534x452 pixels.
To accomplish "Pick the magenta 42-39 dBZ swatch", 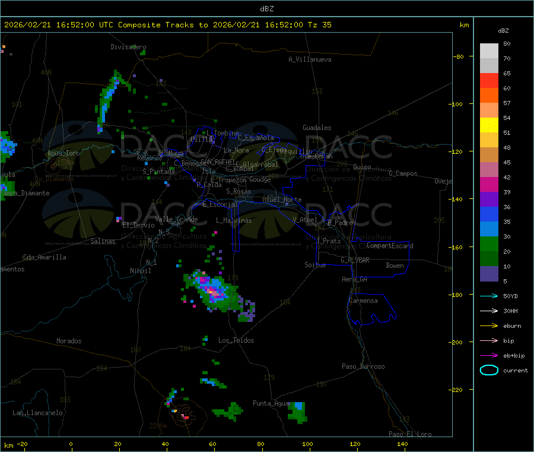I will 489,184.
